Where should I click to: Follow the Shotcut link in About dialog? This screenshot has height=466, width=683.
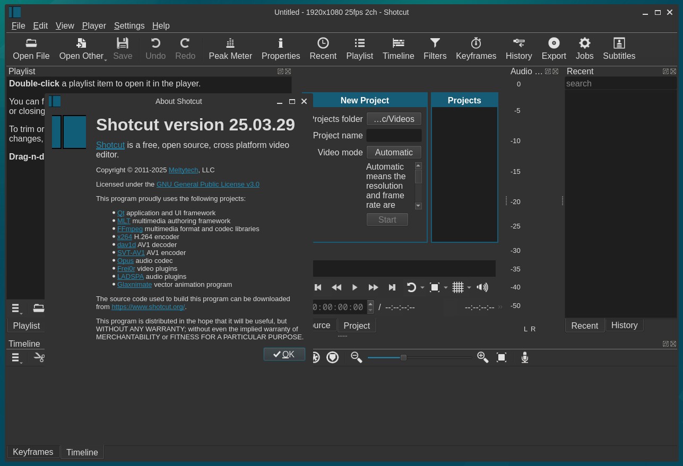point(110,145)
